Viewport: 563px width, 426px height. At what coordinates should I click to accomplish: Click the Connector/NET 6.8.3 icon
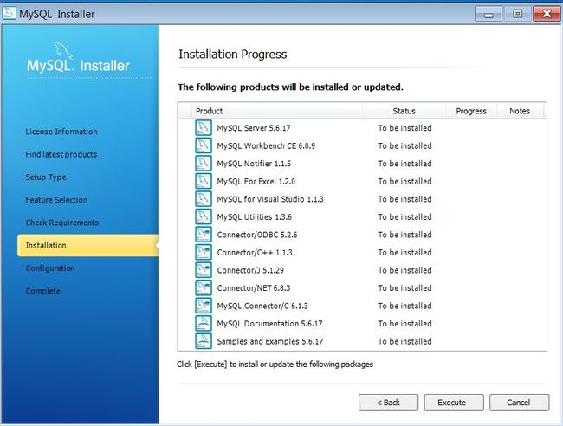tap(204, 287)
